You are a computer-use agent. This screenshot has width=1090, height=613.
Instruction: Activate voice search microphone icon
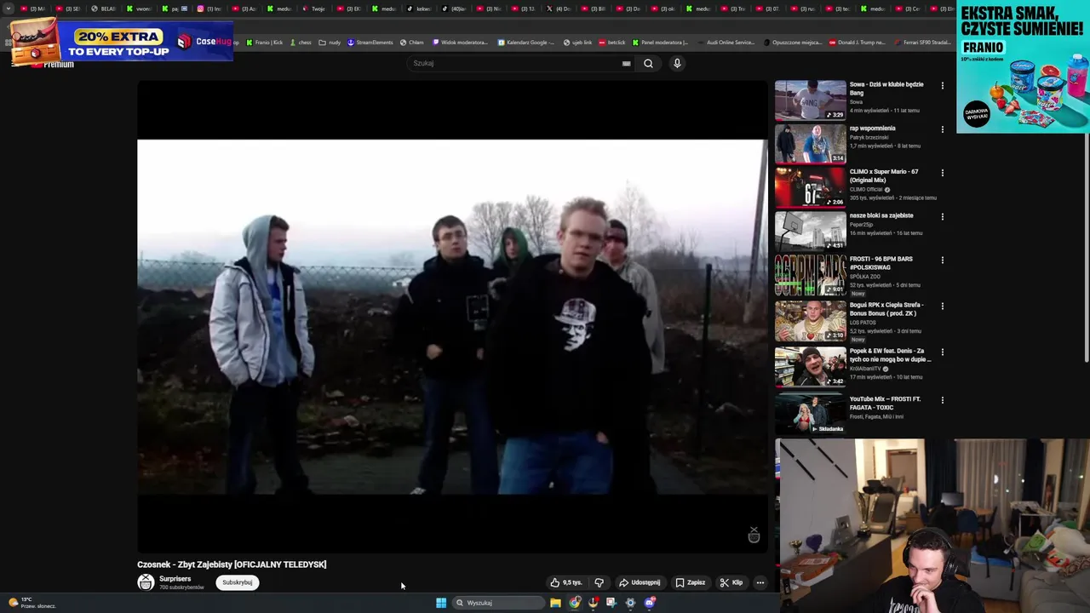[677, 63]
